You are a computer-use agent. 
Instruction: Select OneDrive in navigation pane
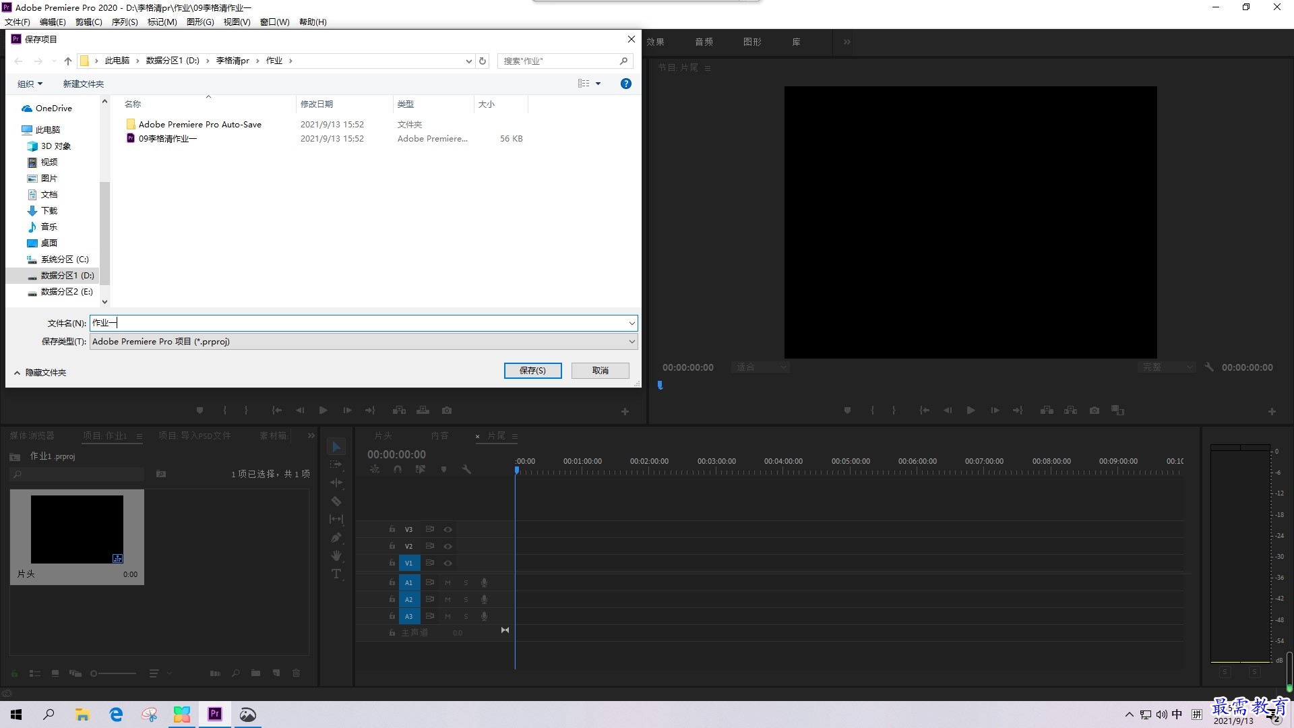click(x=47, y=109)
